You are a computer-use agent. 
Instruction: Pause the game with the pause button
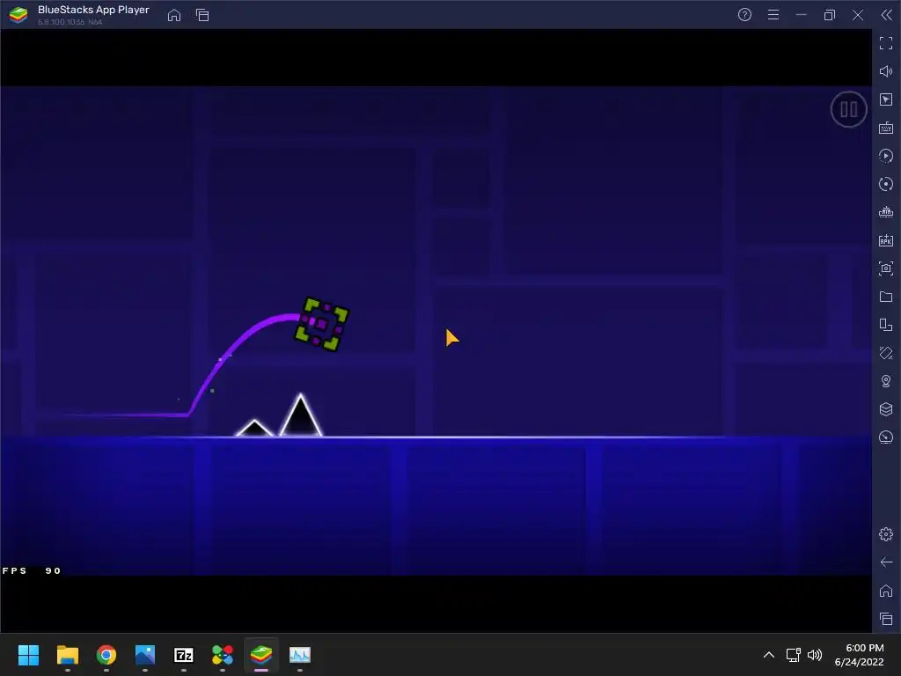point(848,109)
